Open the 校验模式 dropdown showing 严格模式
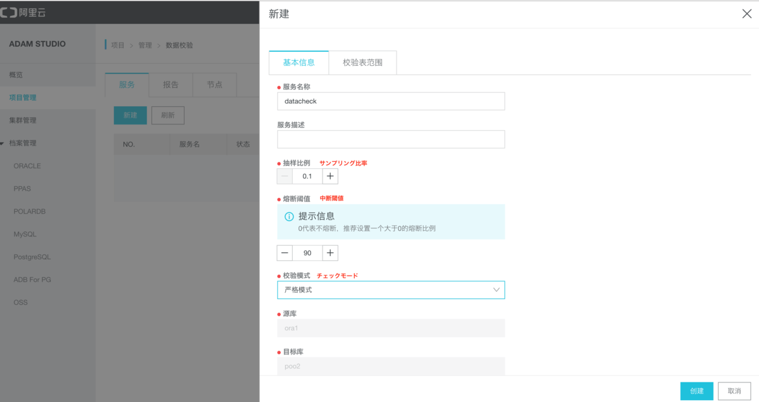Viewport: 759px width, 402px height. click(x=391, y=289)
